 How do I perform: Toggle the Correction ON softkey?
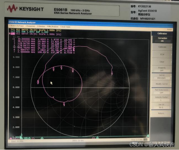pos(162,40)
